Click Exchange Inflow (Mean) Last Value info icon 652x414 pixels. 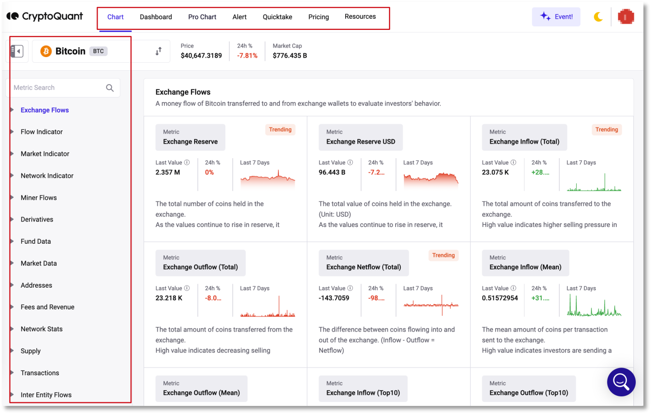pos(514,288)
